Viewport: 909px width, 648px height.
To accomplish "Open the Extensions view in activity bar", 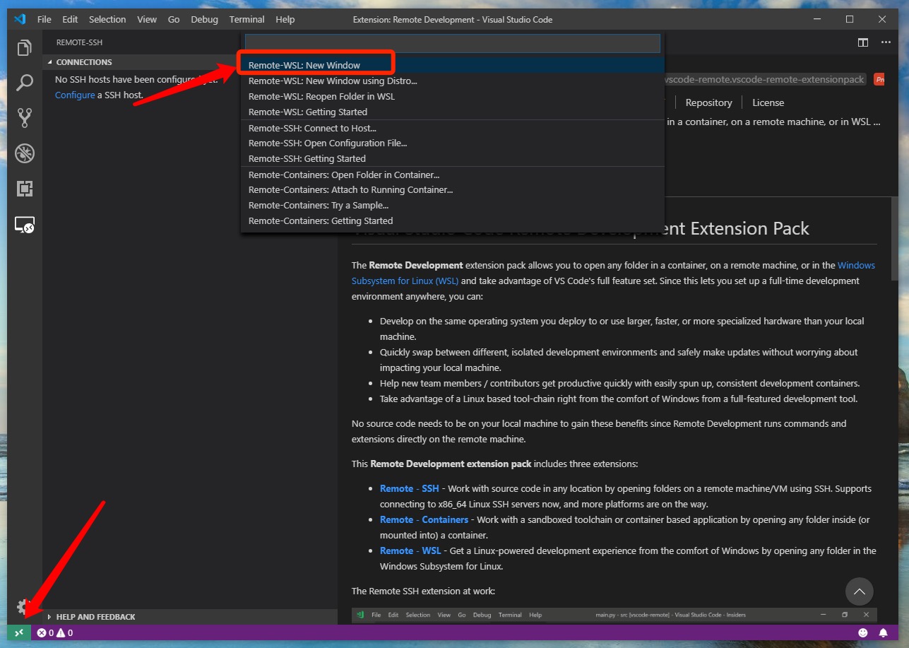I will pyautogui.click(x=25, y=189).
